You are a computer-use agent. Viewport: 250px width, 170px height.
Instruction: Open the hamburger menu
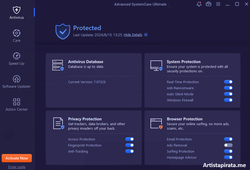218,4
